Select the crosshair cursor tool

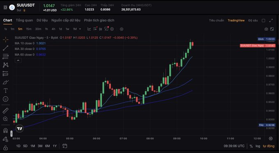point(5,40)
